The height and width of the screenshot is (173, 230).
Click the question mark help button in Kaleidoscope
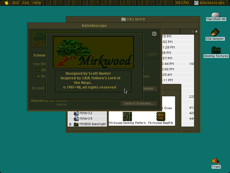pos(154,34)
